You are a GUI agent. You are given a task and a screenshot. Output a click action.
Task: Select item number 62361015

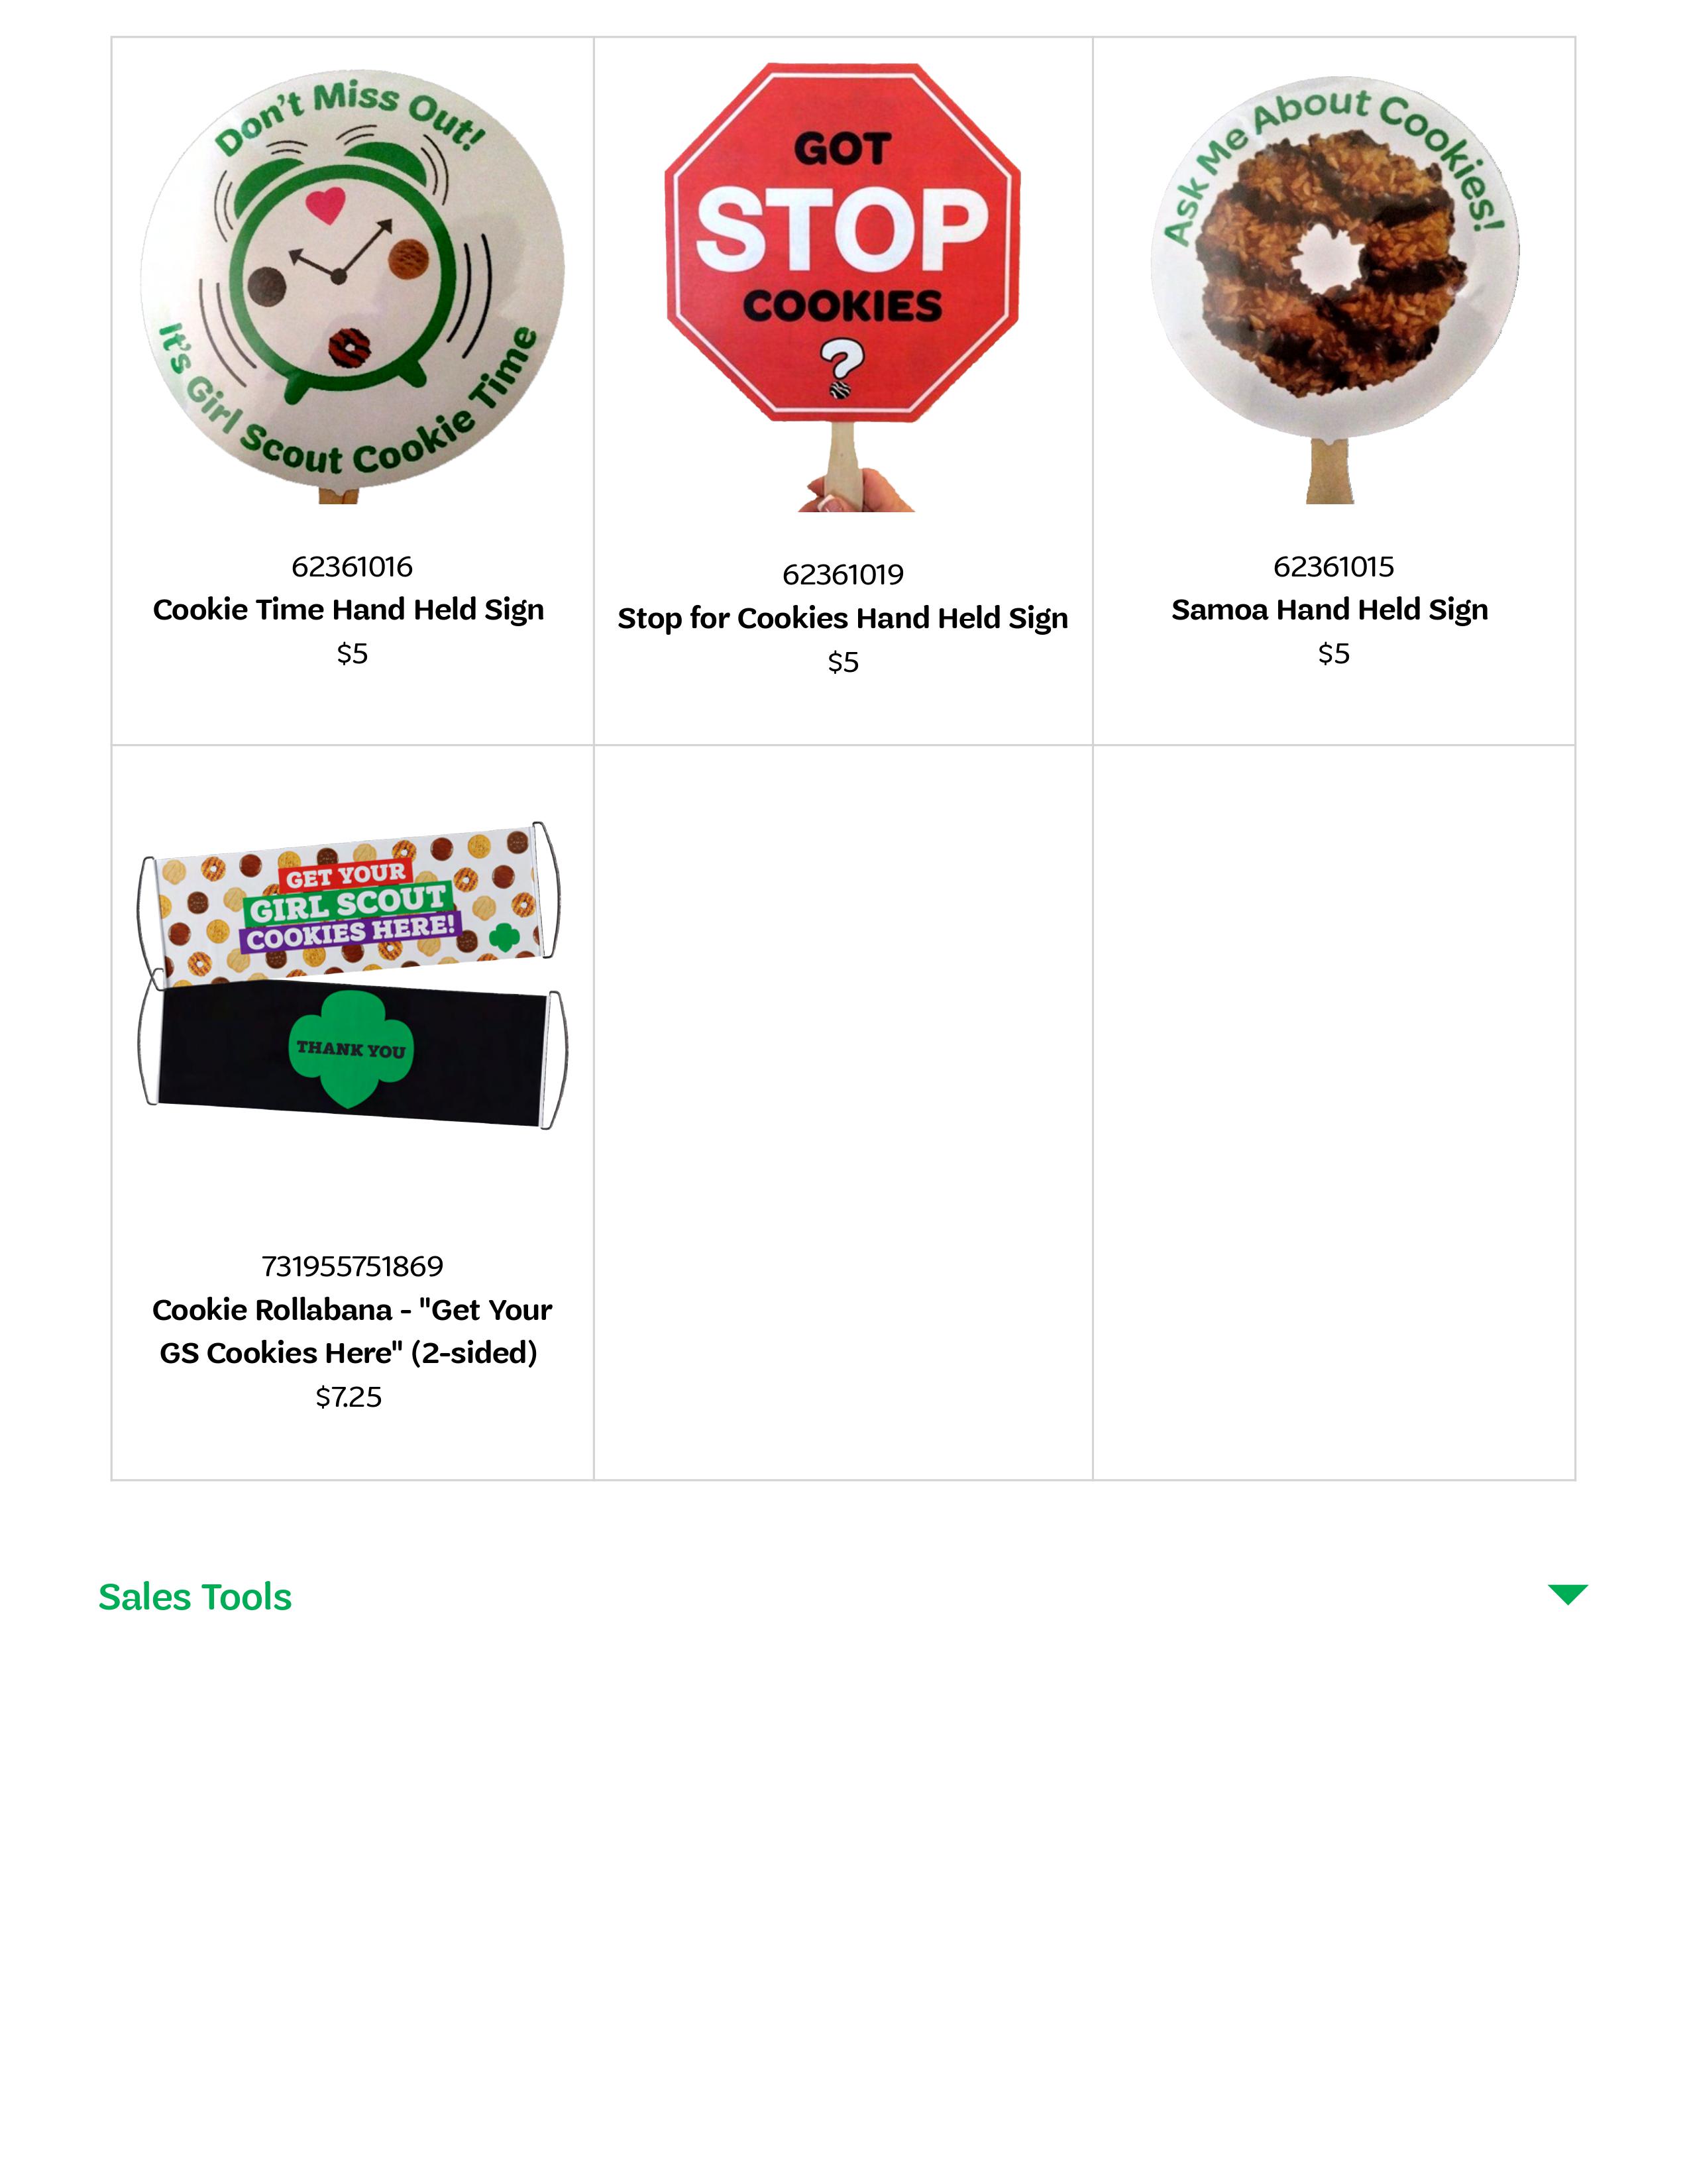(x=1334, y=567)
